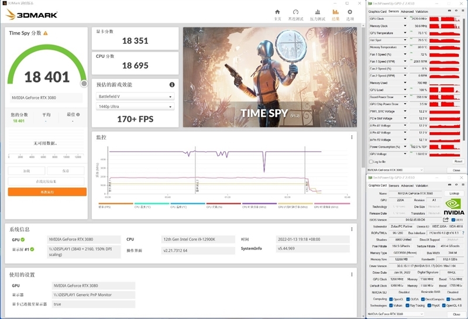Viewport: 468px width, 319px height.
Task: Switch to Sensors tab in lower GPU-Z window
Action: (394, 186)
